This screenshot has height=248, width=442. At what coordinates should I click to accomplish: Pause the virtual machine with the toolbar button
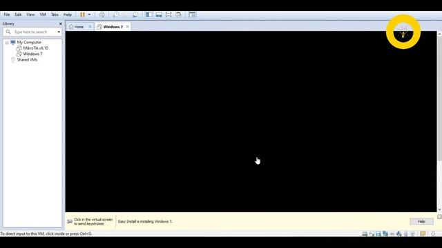pos(82,14)
